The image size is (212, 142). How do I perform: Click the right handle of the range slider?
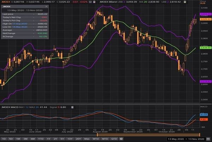point(200,135)
